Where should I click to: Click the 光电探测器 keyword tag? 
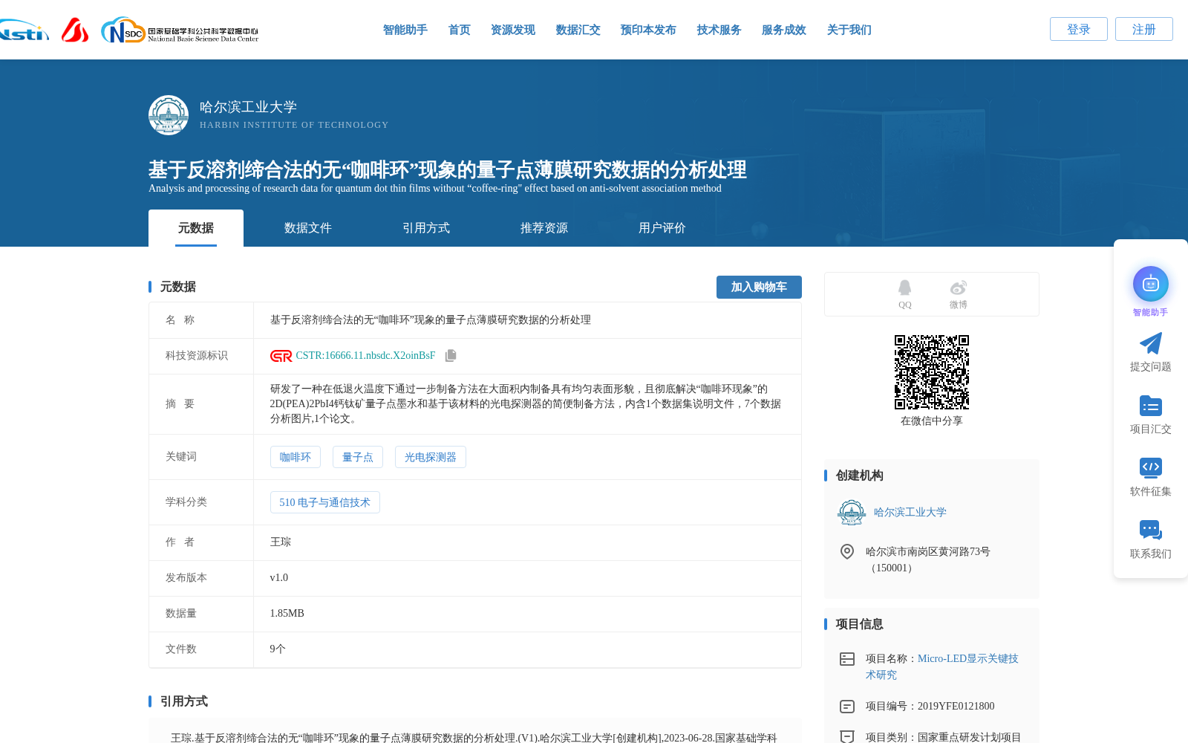431,457
